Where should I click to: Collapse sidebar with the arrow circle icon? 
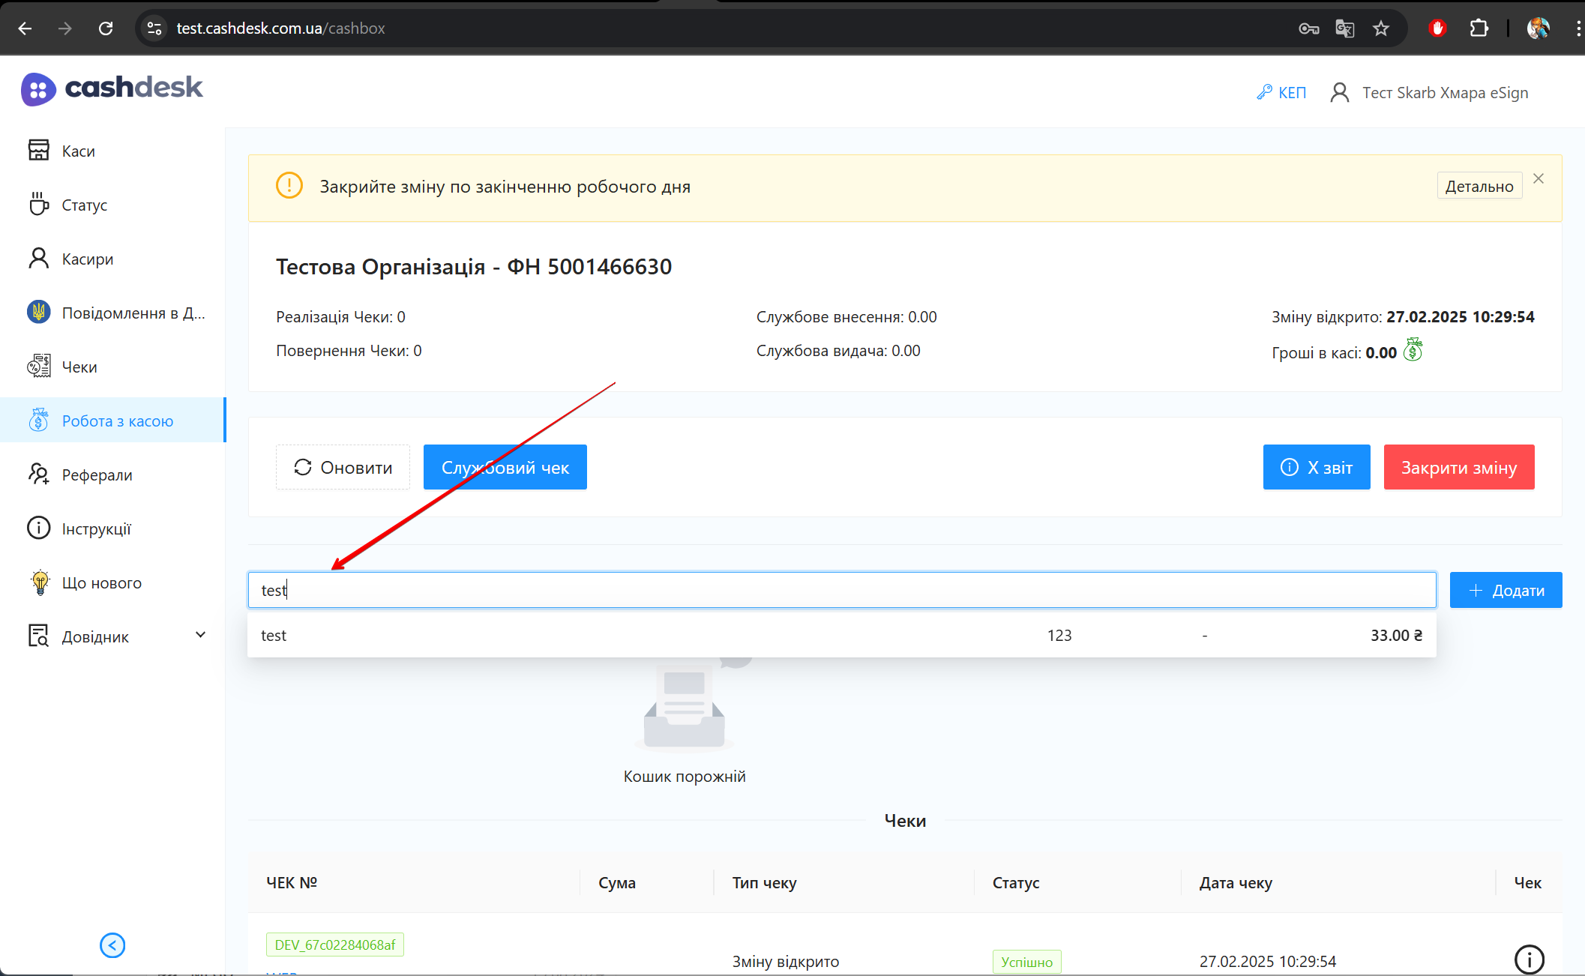click(112, 945)
